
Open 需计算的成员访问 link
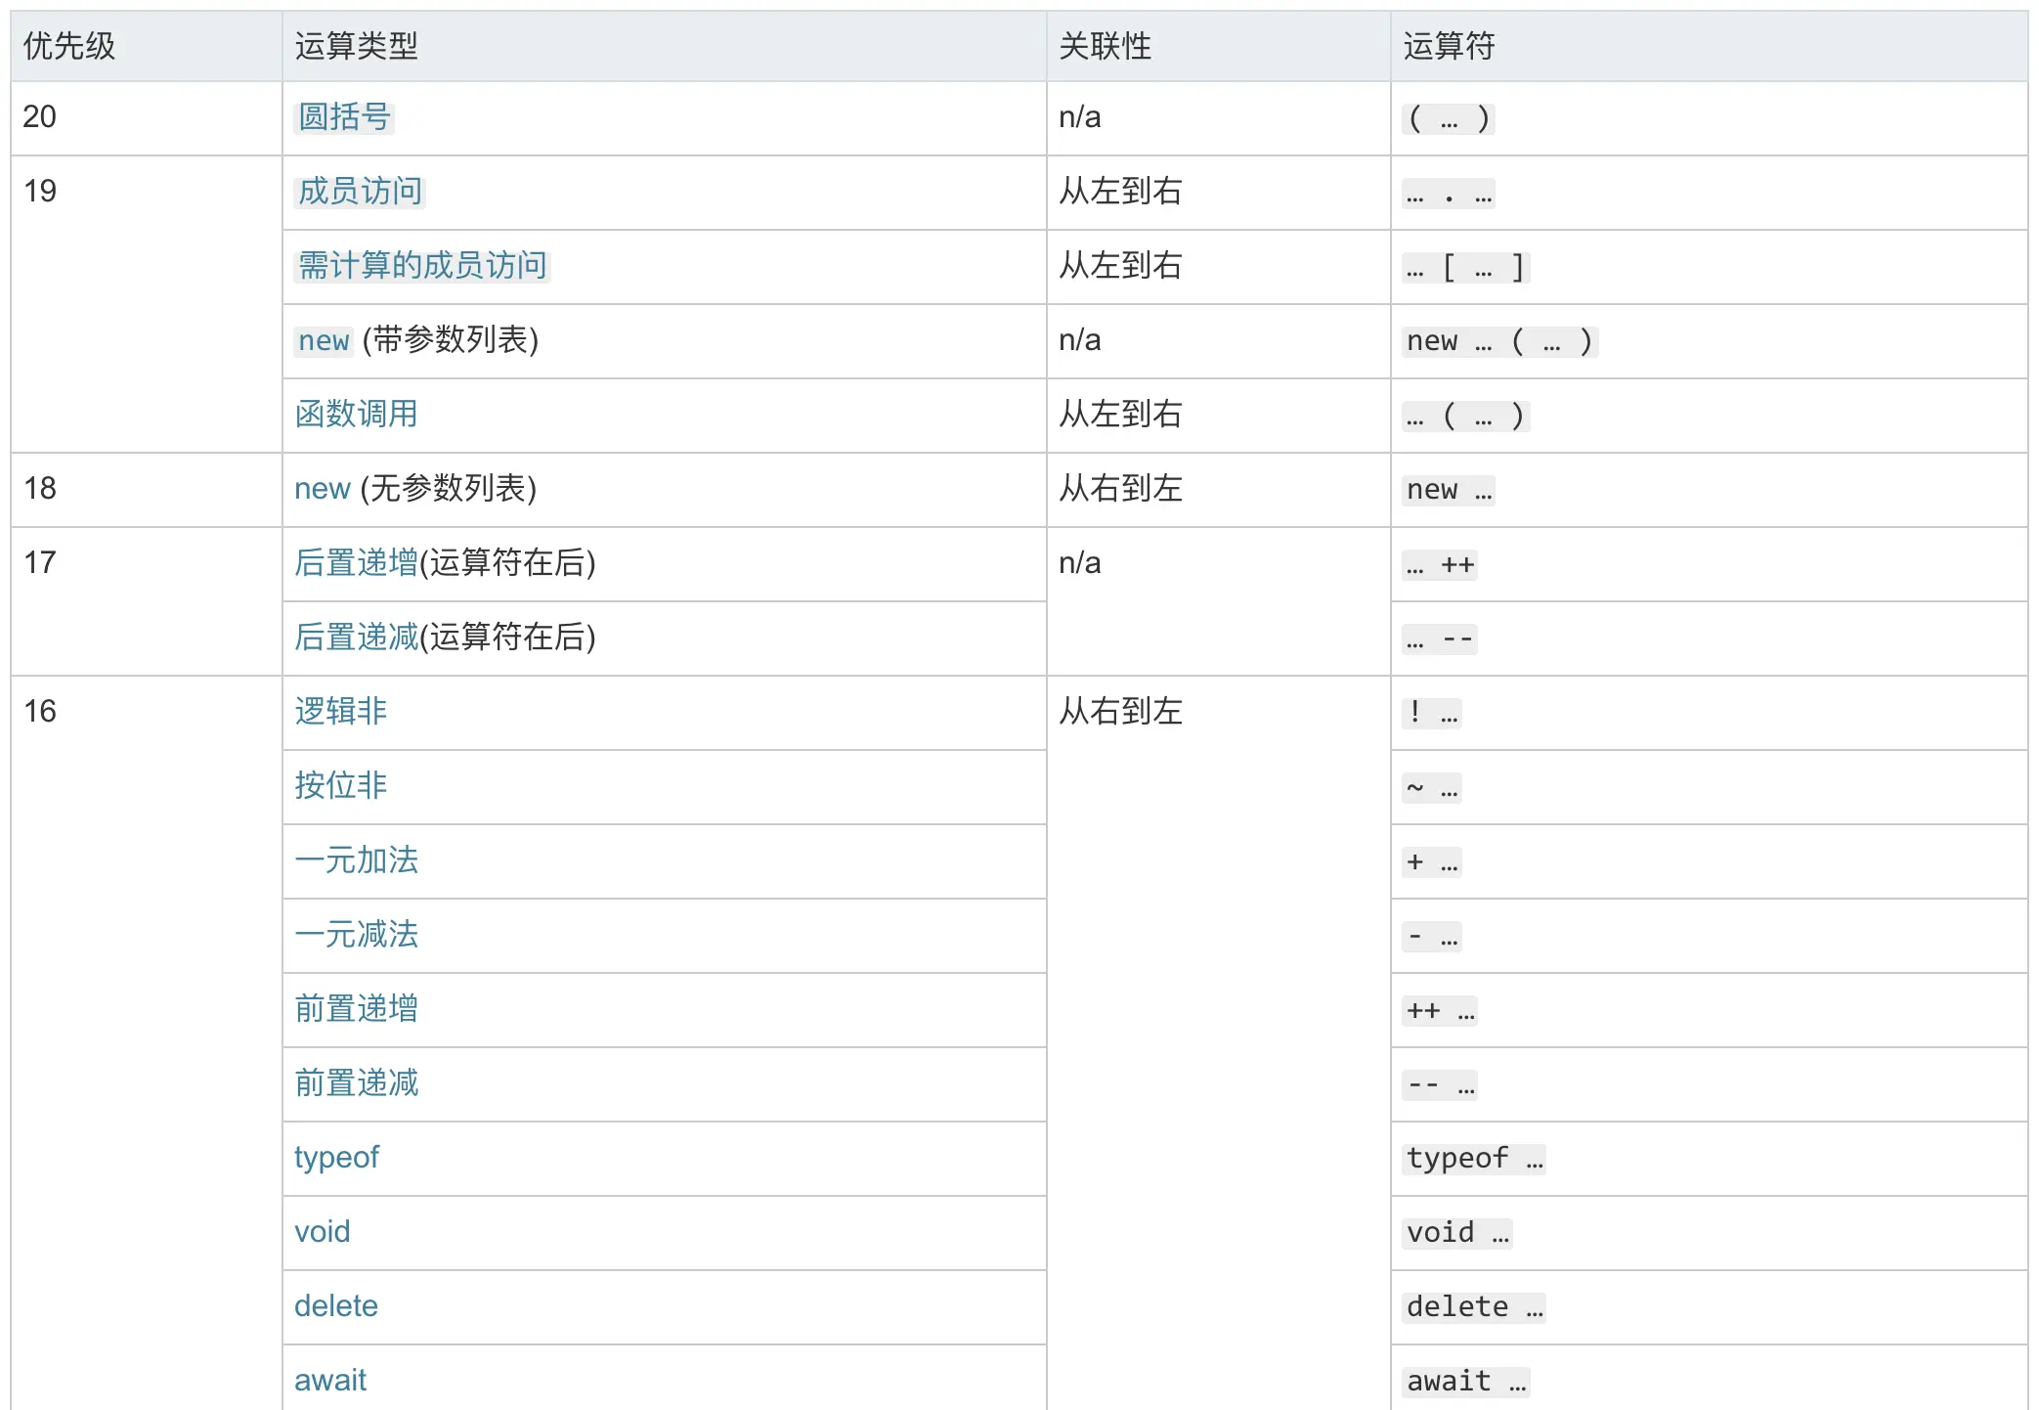pyautogui.click(x=422, y=266)
